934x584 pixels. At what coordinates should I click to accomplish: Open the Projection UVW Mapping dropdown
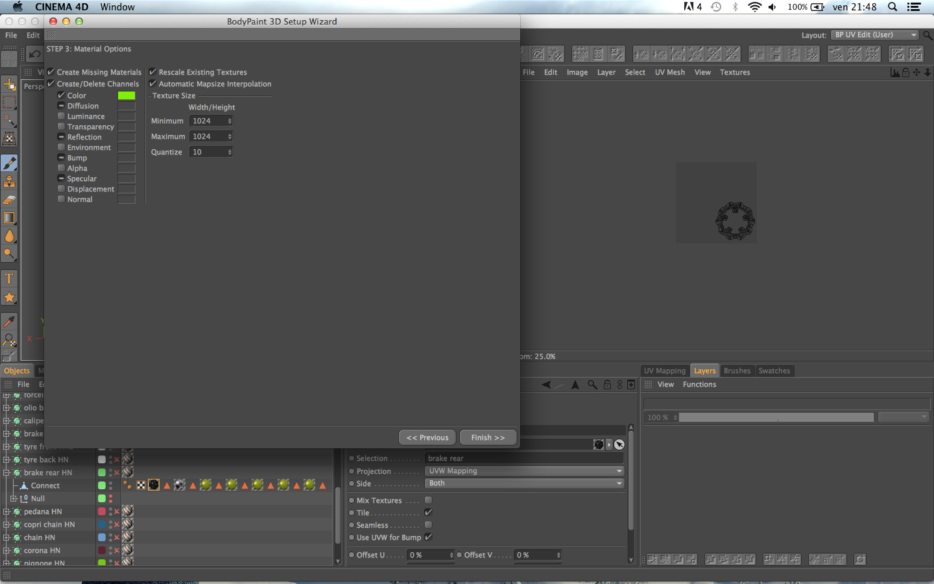524,471
